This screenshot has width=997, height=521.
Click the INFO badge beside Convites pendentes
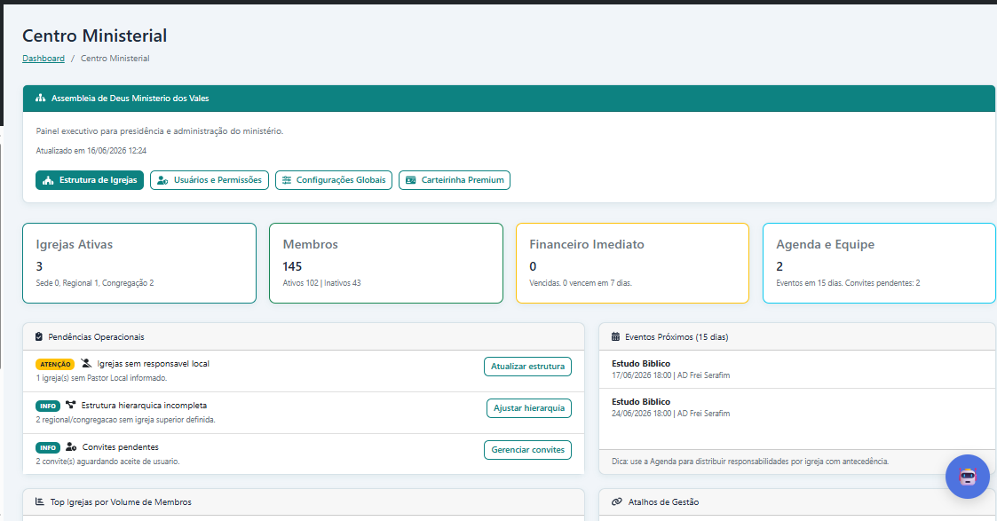(x=48, y=448)
